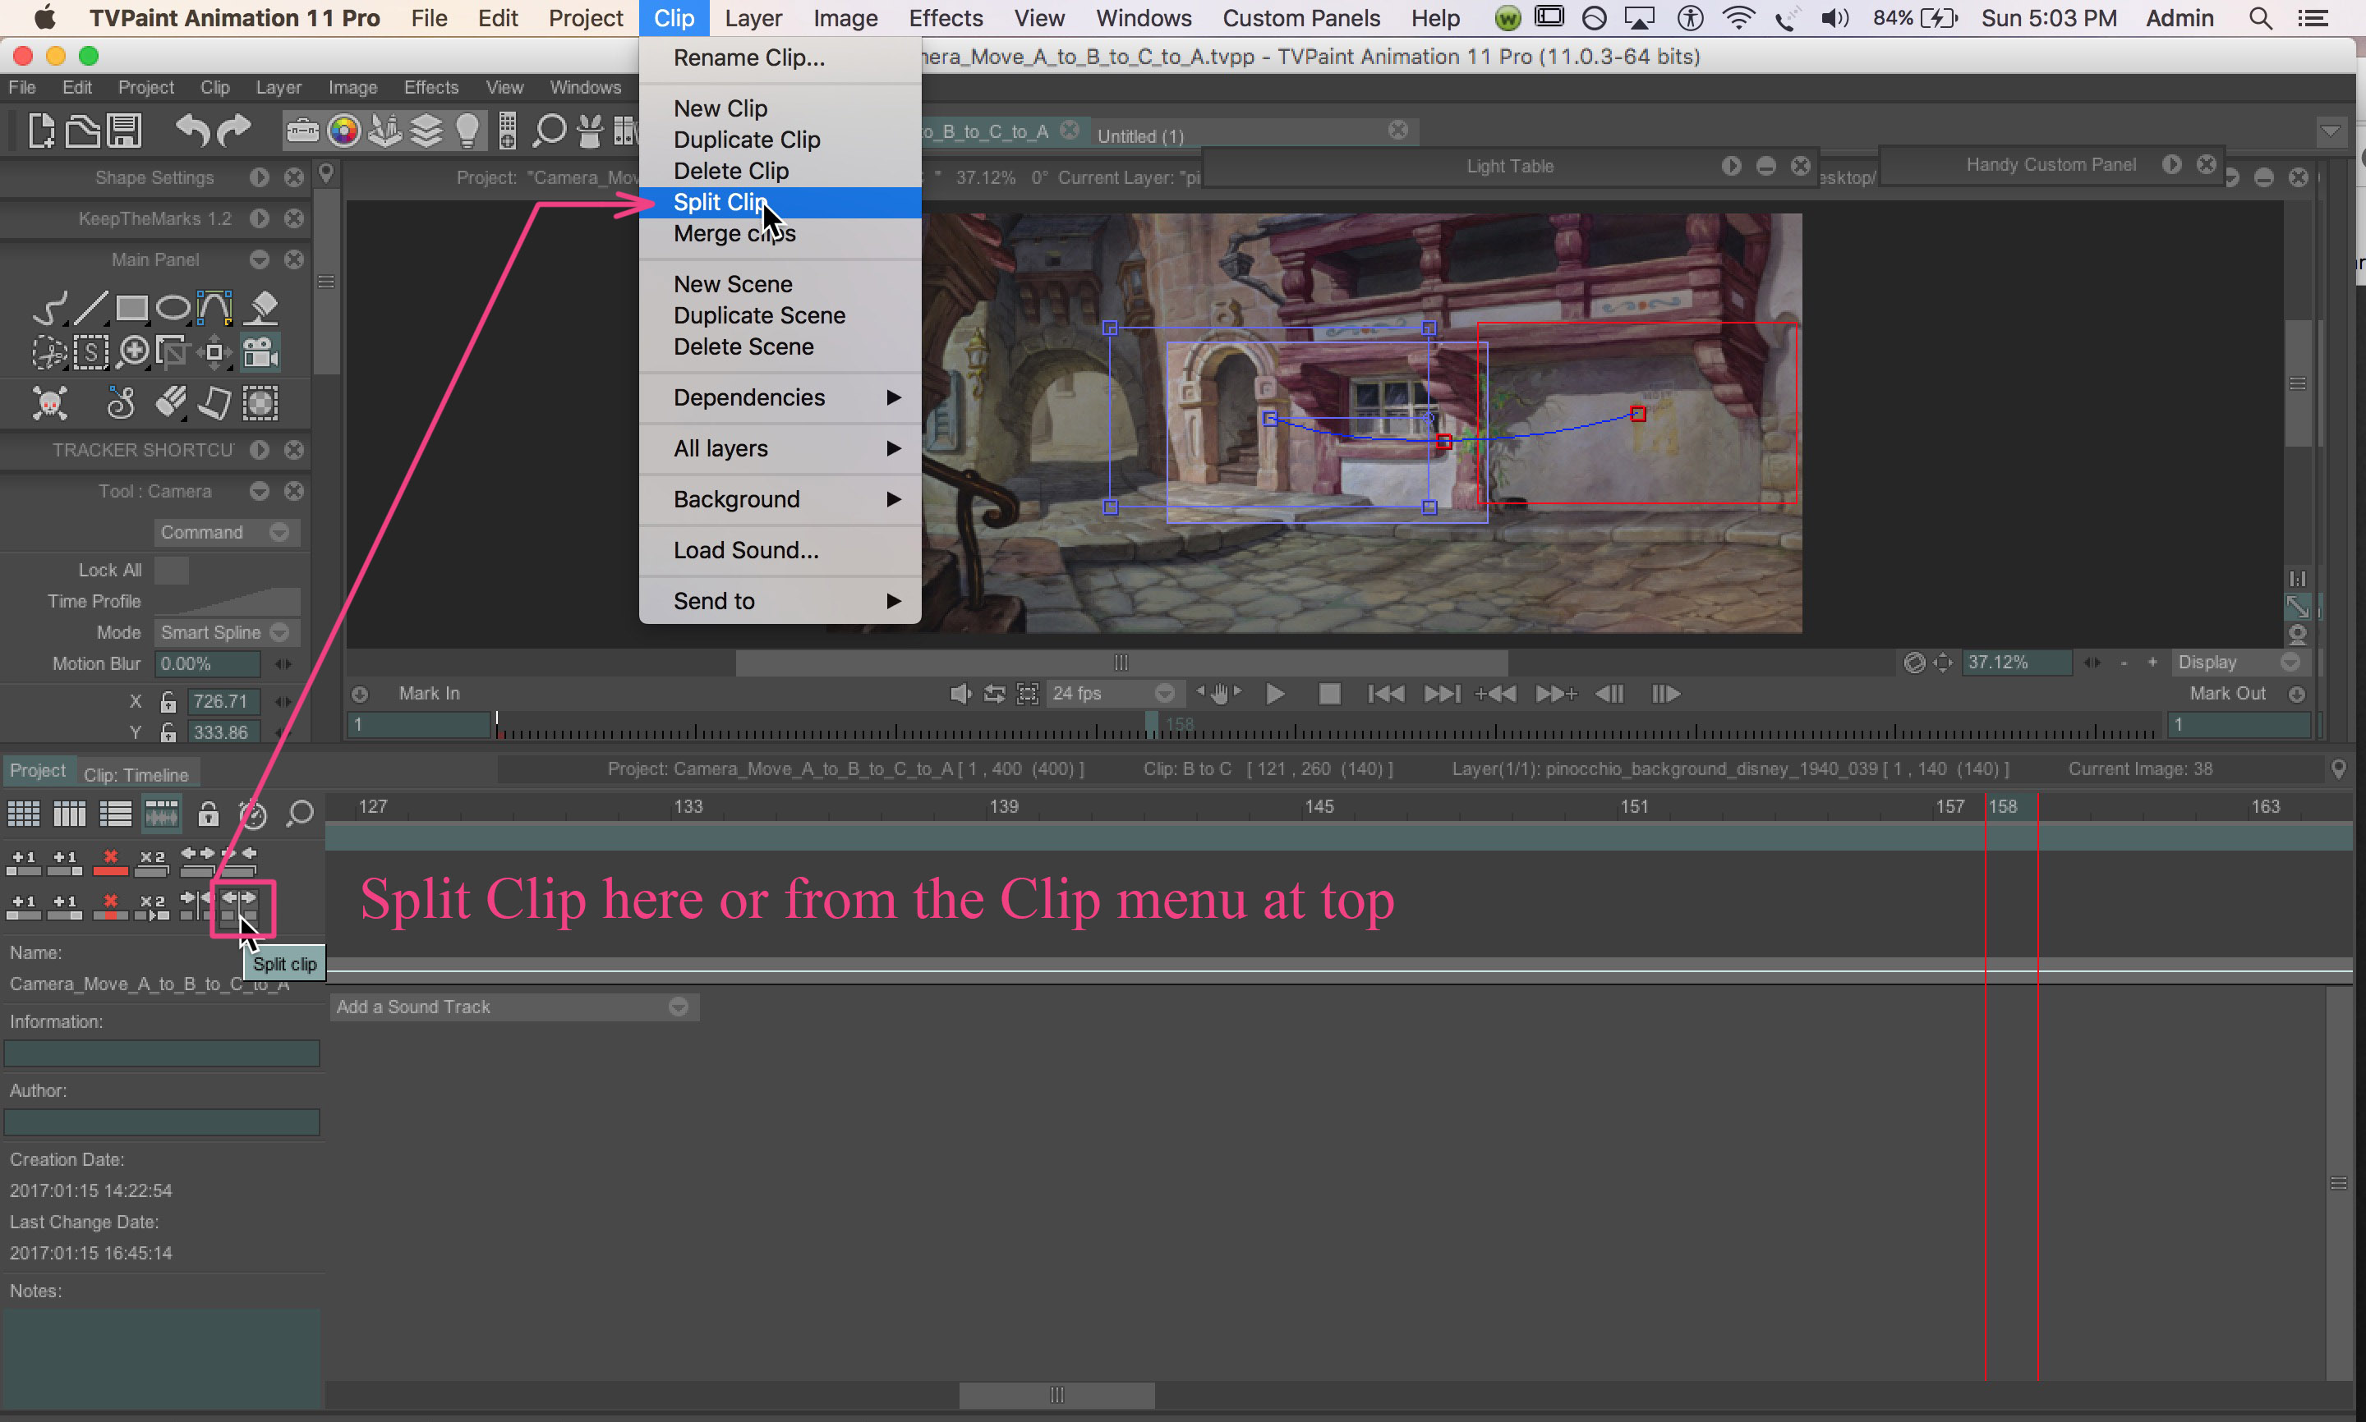Toggle the loop playback icon
This screenshot has width=2366, height=1422.
994,693
